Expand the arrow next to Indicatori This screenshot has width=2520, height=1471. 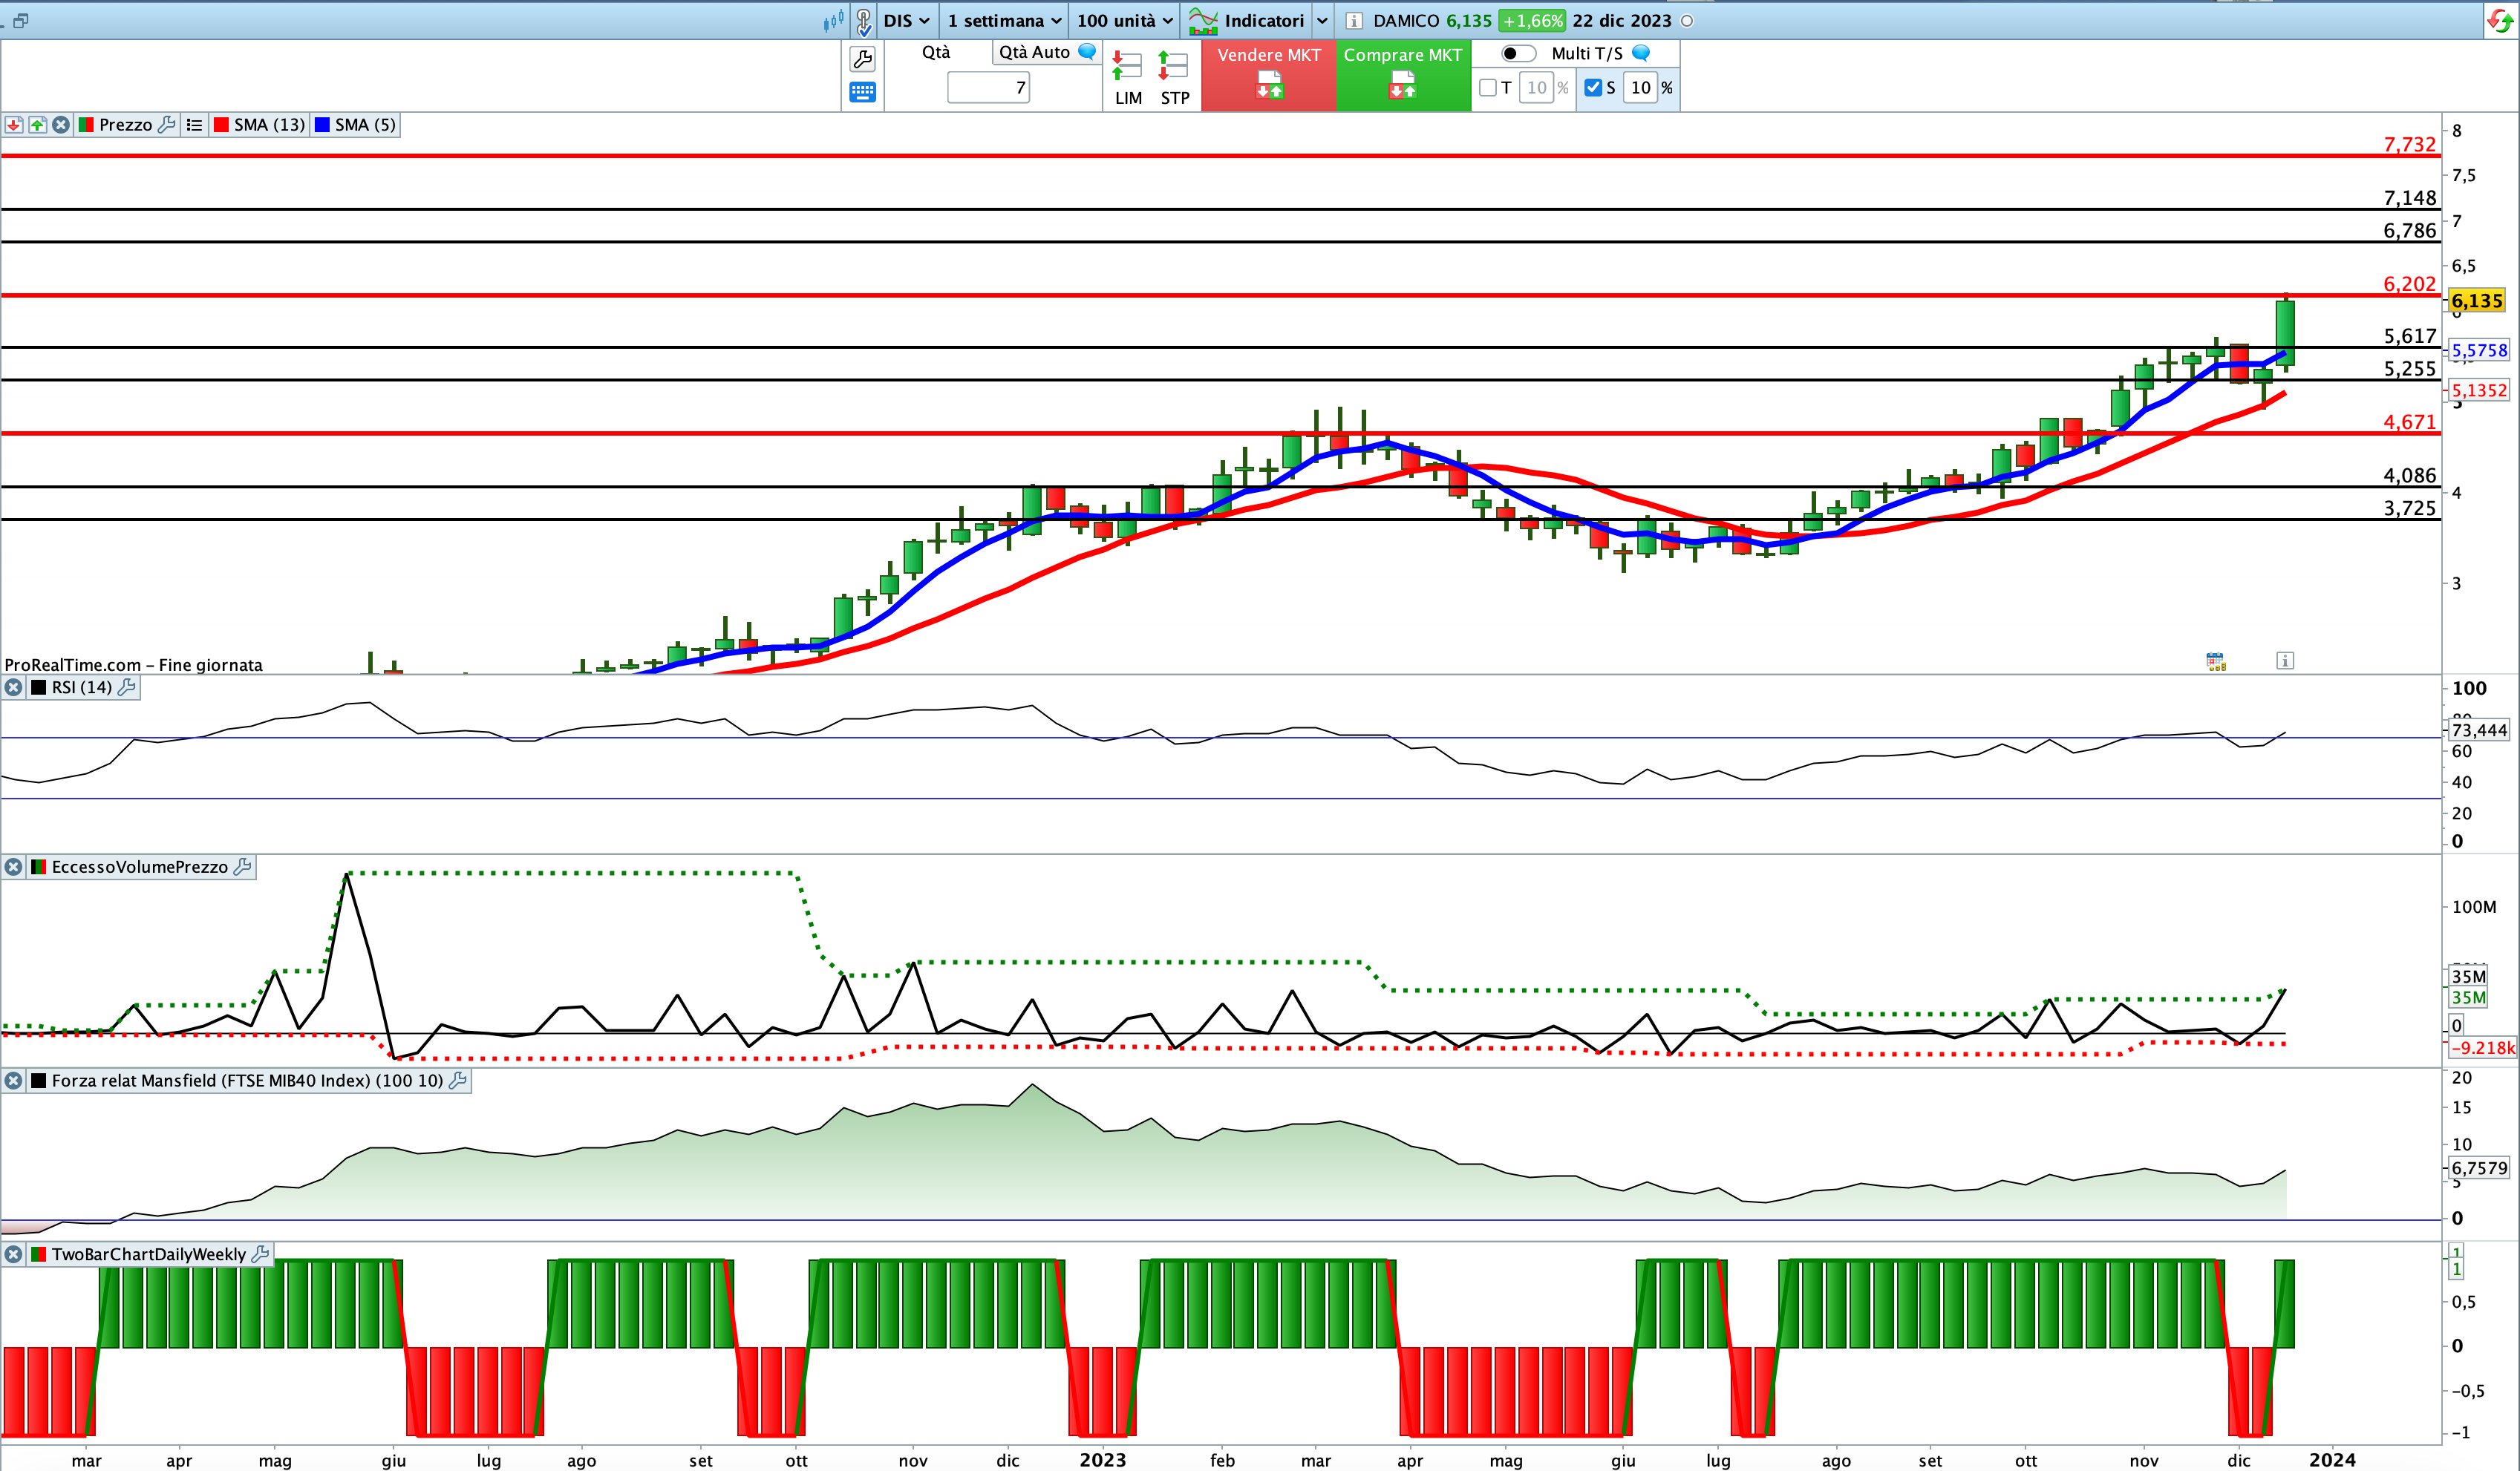click(x=1322, y=21)
